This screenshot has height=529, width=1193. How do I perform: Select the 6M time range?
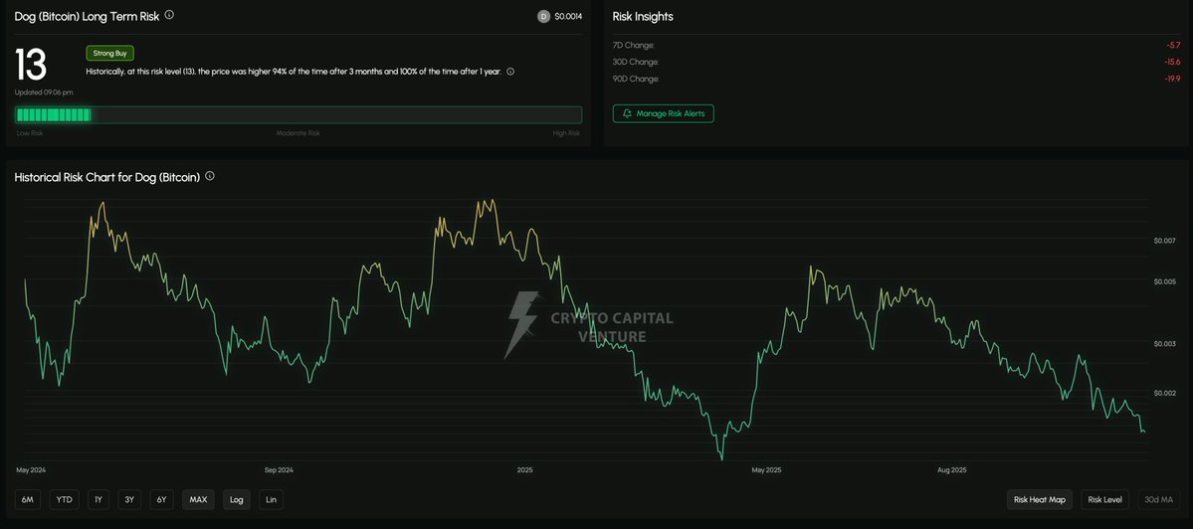click(28, 499)
